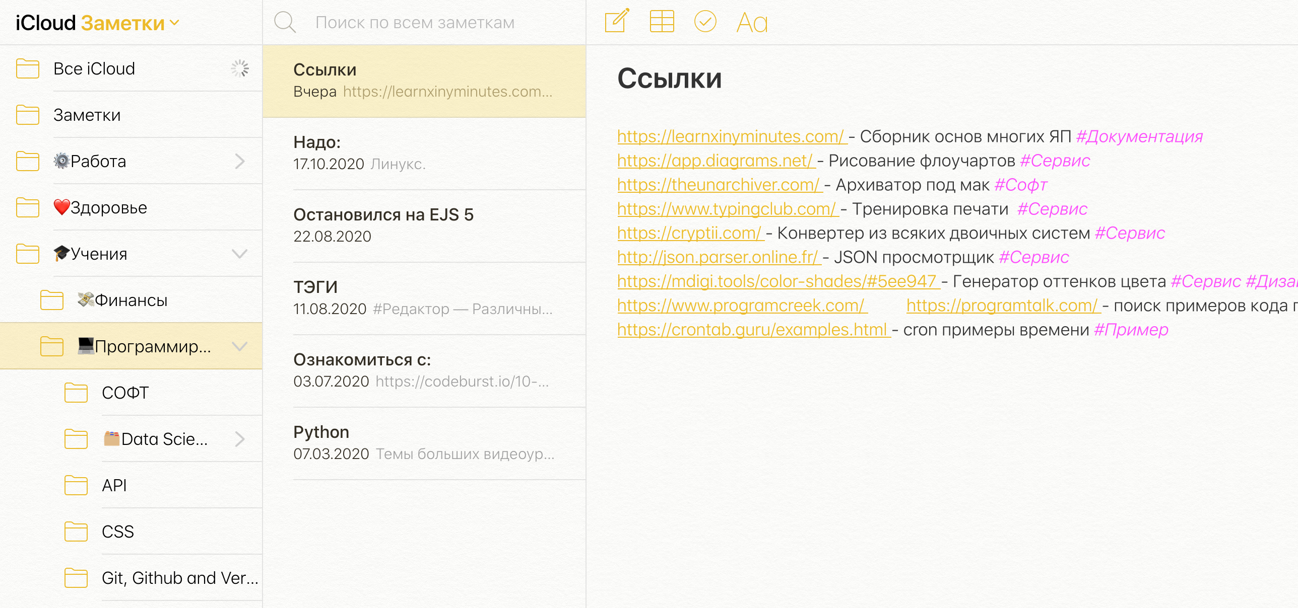Insert a table with the table icon
Viewport: 1298px width, 608px height.
662,22
